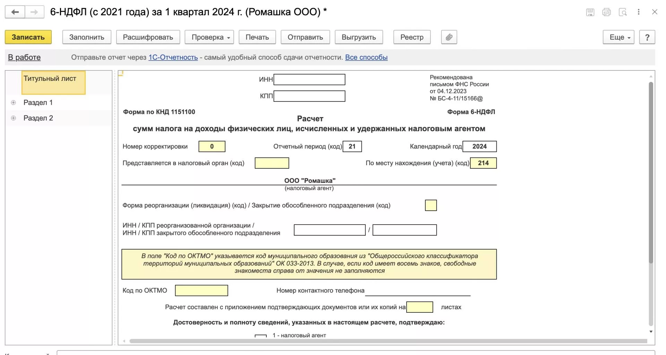This screenshot has width=666, height=355.
Task: Click the Календарный год field
Action: coord(479,146)
